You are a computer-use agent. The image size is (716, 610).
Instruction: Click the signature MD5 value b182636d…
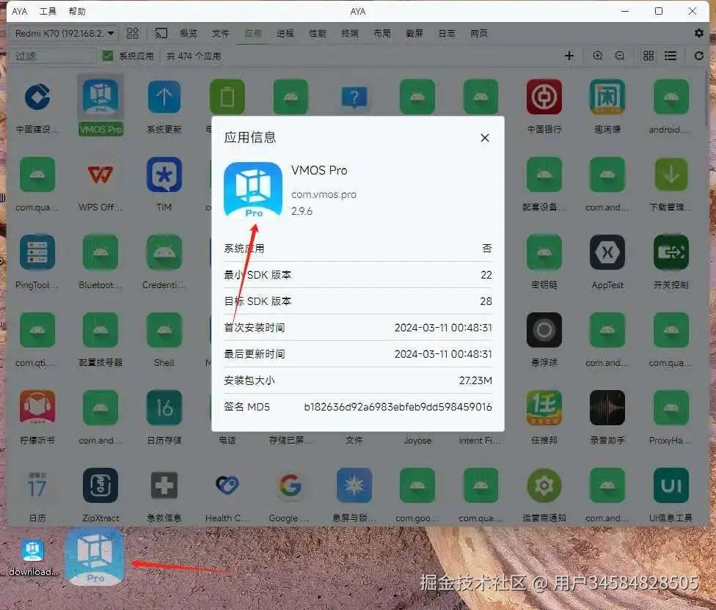[398, 406]
